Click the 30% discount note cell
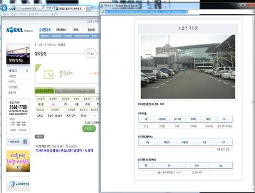The height and width of the screenshot is (193, 255). coord(225,126)
